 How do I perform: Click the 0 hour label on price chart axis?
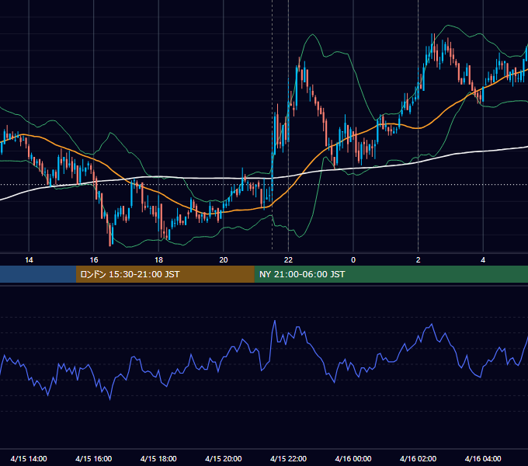[x=353, y=260]
